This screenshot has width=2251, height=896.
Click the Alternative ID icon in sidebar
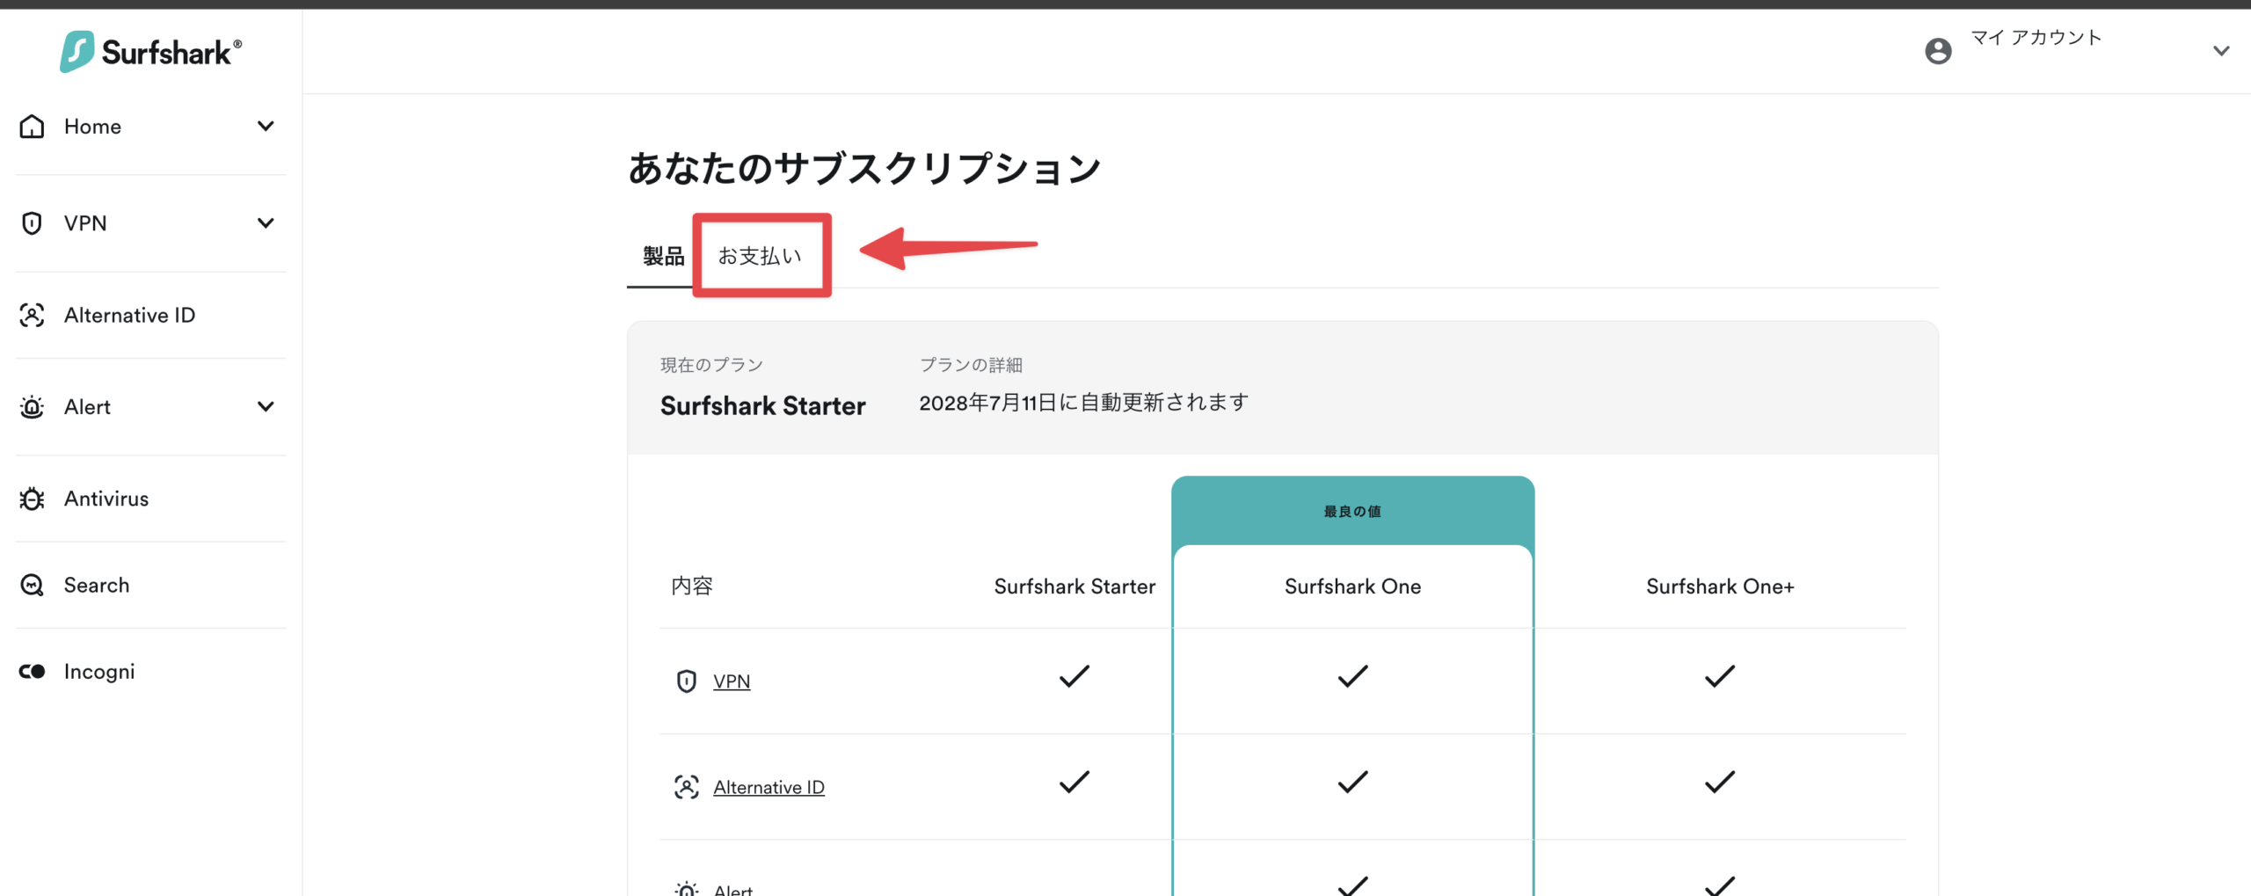click(32, 315)
